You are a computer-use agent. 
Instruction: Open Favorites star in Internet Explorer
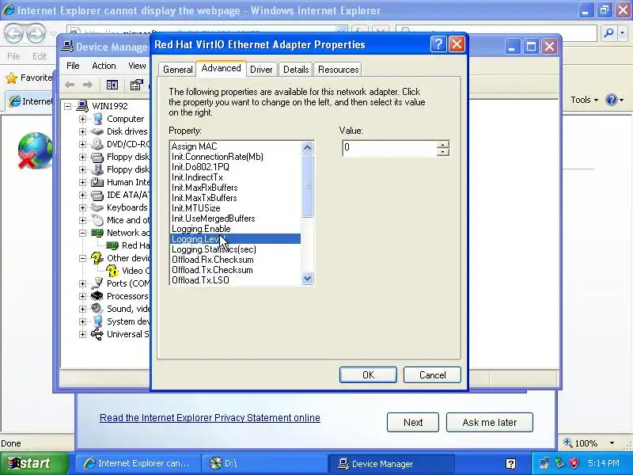12,78
